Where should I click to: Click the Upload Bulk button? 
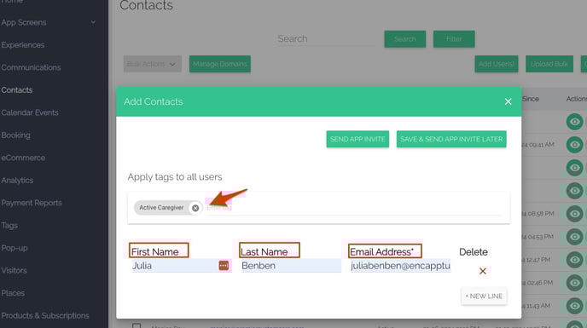click(549, 64)
